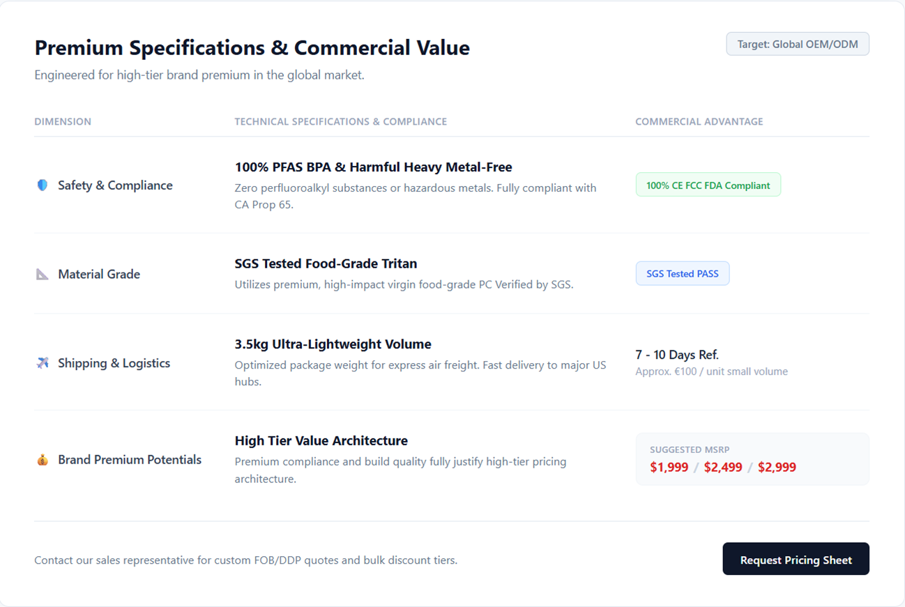Viewport: 905px width, 607px height.
Task: Select the Material Grade row label
Action: (x=99, y=275)
